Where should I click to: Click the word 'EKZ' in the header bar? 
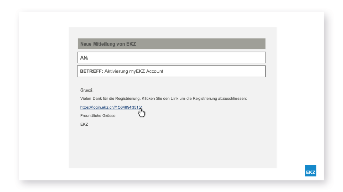(x=131, y=44)
